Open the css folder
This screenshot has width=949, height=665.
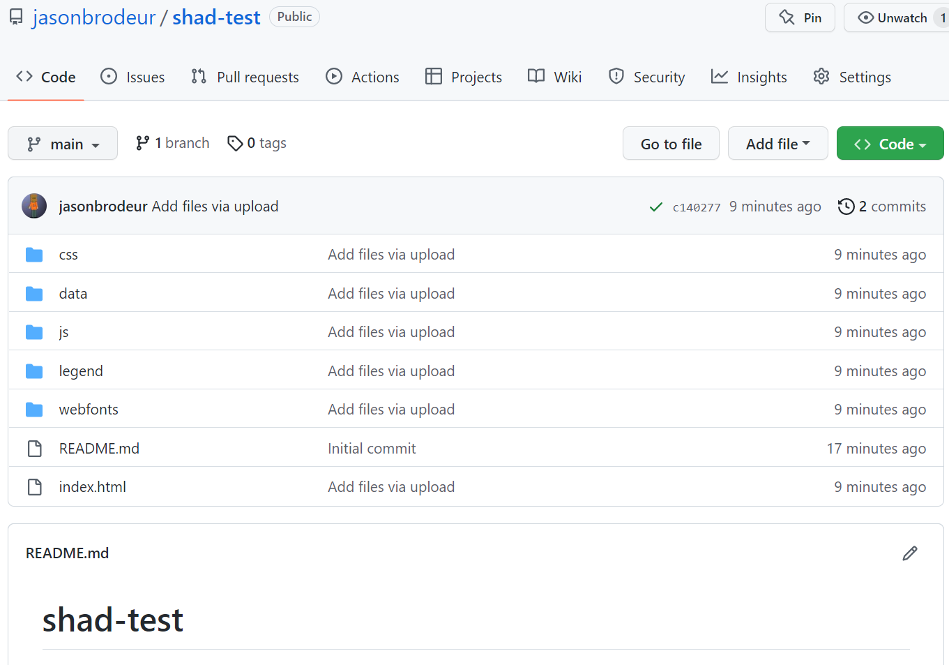(x=68, y=255)
